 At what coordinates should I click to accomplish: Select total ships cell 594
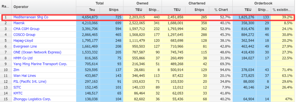(x=111, y=29)
